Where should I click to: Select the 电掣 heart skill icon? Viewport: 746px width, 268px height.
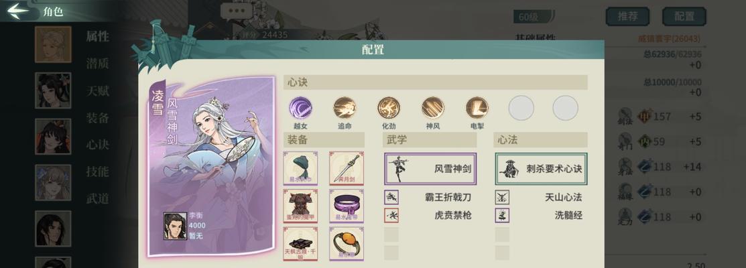(477, 107)
